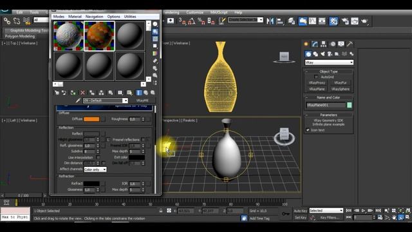Toggle the sample Background checker icon
The width and height of the screenshot is (412, 232).
pos(155,39)
